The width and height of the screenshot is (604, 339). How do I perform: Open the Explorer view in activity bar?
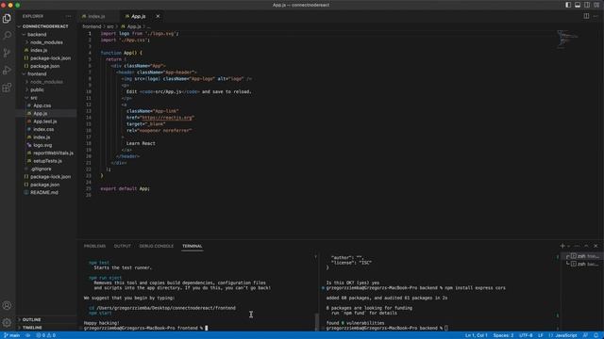[7, 19]
